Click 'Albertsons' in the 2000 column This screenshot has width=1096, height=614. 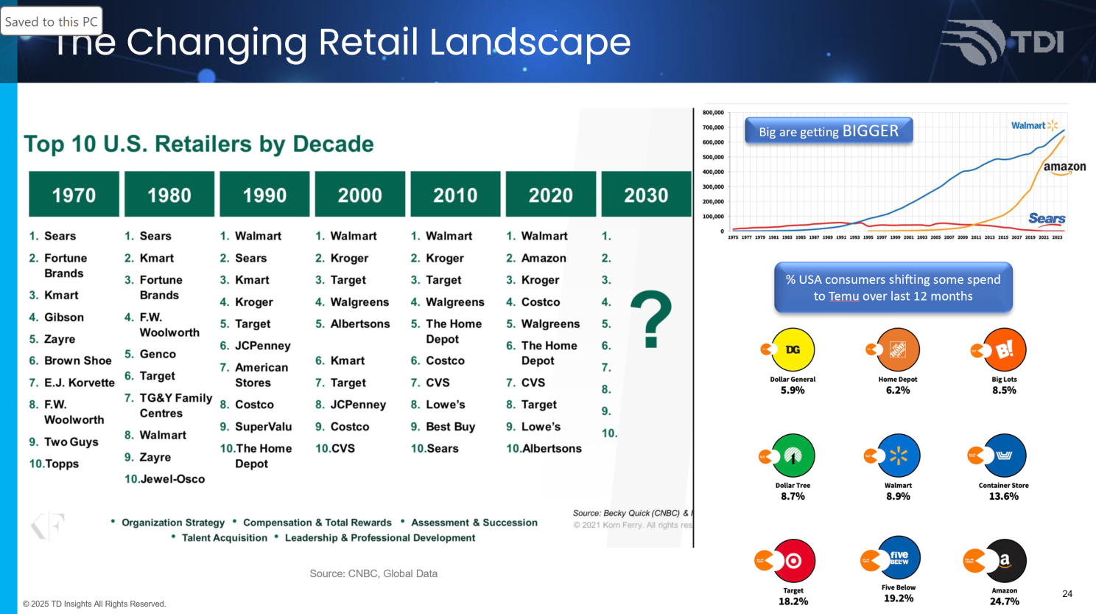tap(360, 324)
